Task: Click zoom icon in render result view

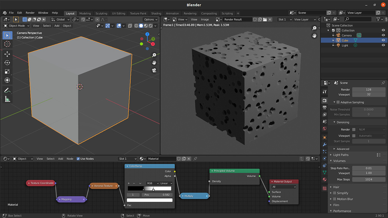Action: 314,28
